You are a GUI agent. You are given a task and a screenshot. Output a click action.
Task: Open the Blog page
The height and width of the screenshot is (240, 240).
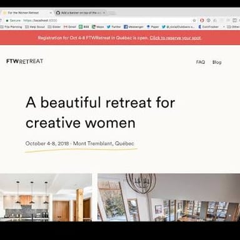217,62
